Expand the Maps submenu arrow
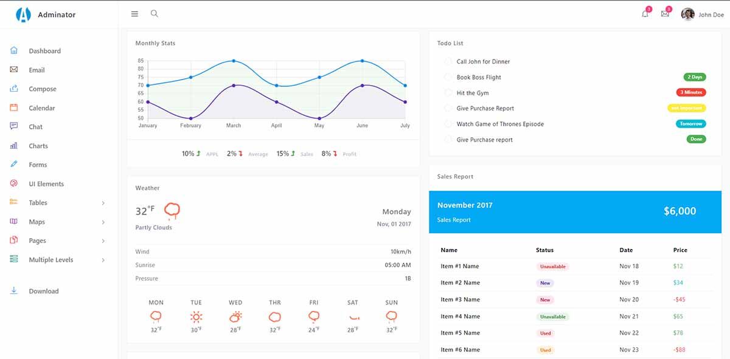The image size is (730, 359). (x=103, y=222)
